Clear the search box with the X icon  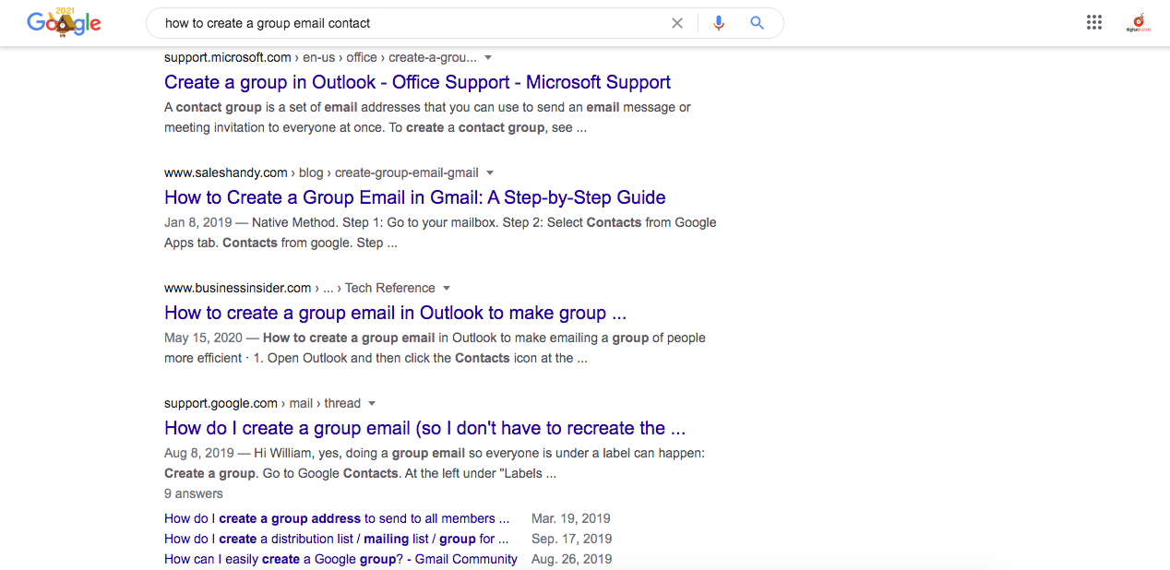[677, 23]
